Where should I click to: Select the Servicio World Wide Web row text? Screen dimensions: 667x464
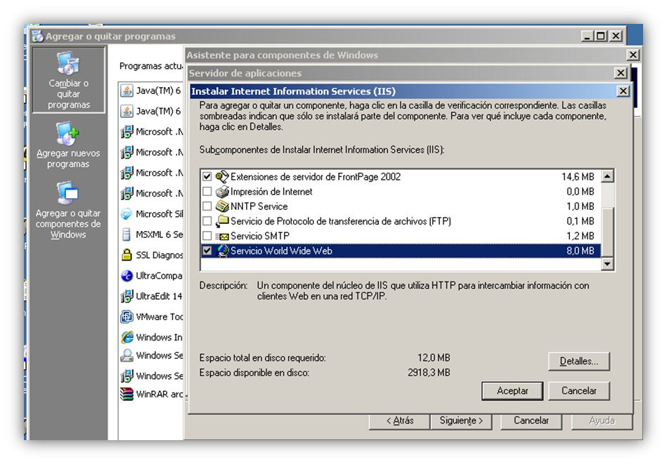point(281,251)
